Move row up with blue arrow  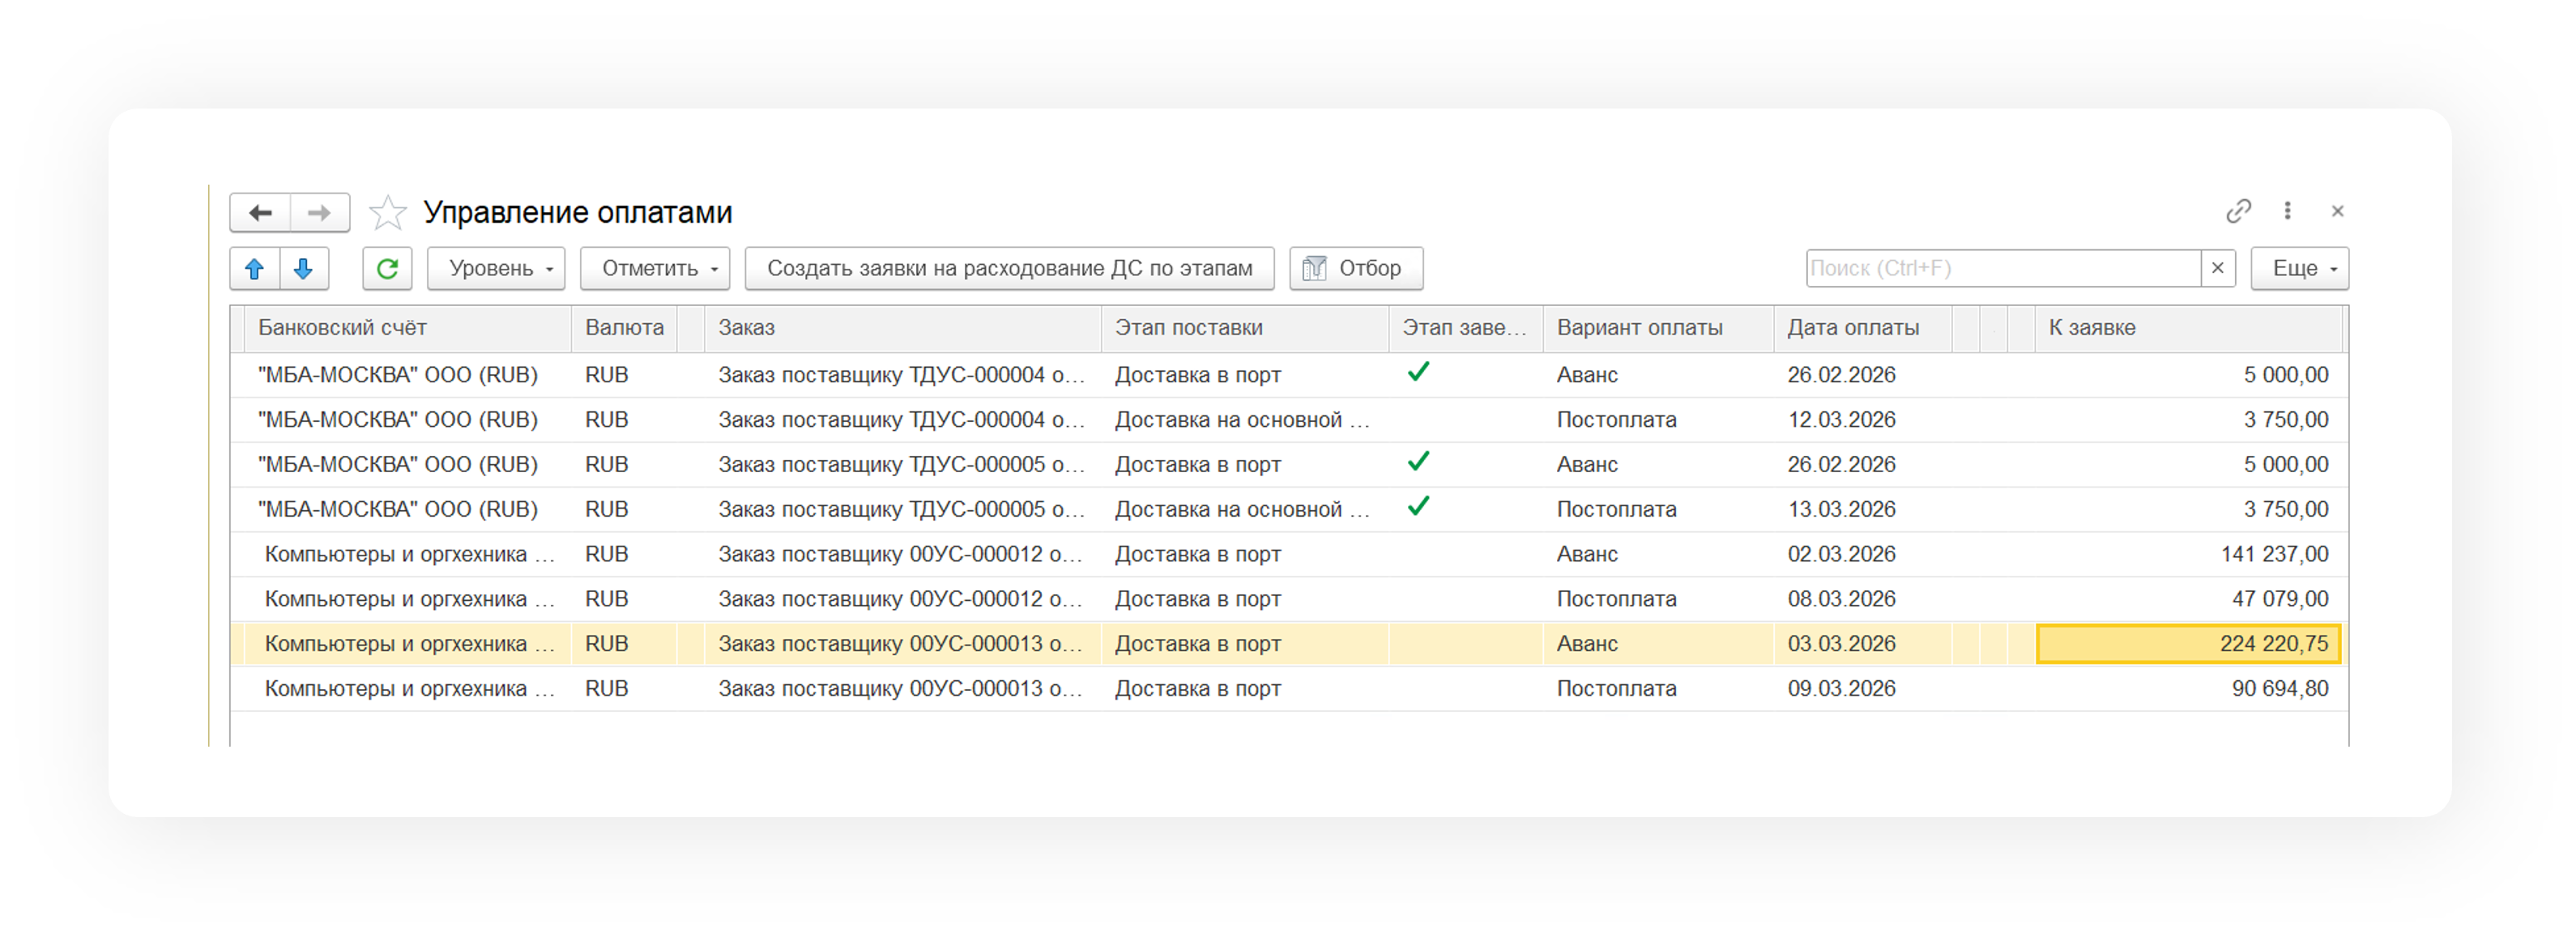[254, 269]
